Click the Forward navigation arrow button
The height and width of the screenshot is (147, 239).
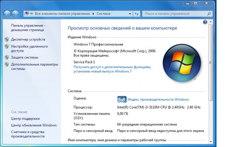tap(15, 14)
